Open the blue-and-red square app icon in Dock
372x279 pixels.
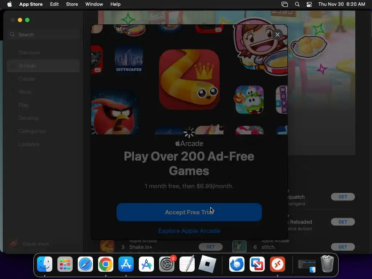pyautogui.click(x=257, y=264)
